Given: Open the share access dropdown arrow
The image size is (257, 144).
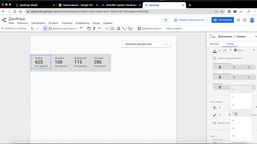Looking at the screenshot, I should (207, 20).
